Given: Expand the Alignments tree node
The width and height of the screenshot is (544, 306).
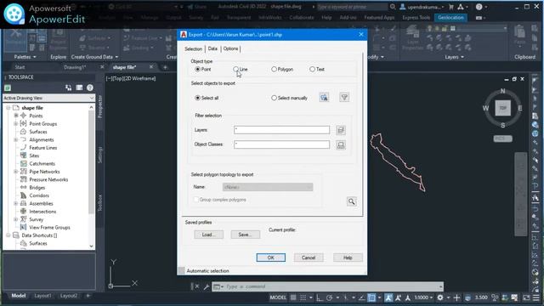Looking at the screenshot, I should click(15, 139).
